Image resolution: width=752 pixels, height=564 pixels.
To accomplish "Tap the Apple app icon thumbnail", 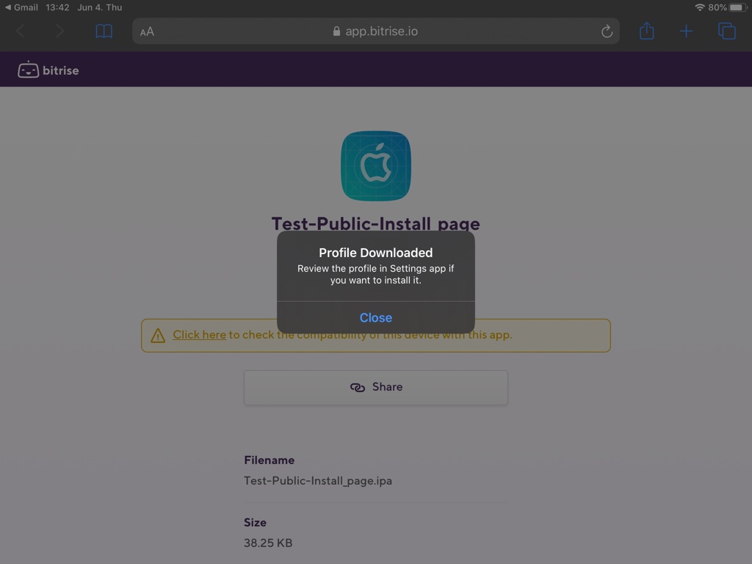I will pyautogui.click(x=376, y=165).
